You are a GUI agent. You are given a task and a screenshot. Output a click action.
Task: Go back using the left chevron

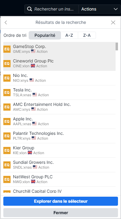coord(6,22)
